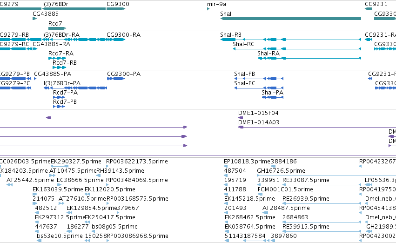Click the Shal-PB protein label
The width and height of the screenshot is (396, 243).
click(244, 74)
